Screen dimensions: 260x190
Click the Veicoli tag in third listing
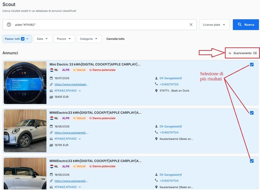point(80,166)
